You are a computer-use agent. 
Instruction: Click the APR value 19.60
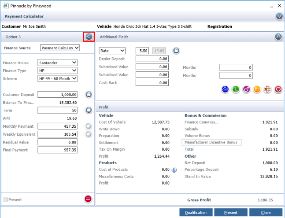pyautogui.click(x=72, y=118)
